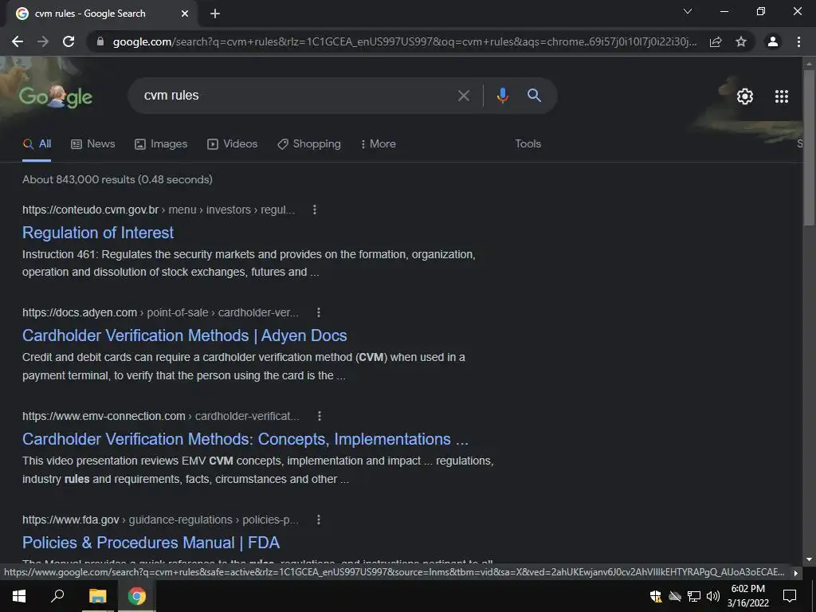Click the fda.gov URL breadcrumb
816x612 pixels.
(x=160, y=520)
